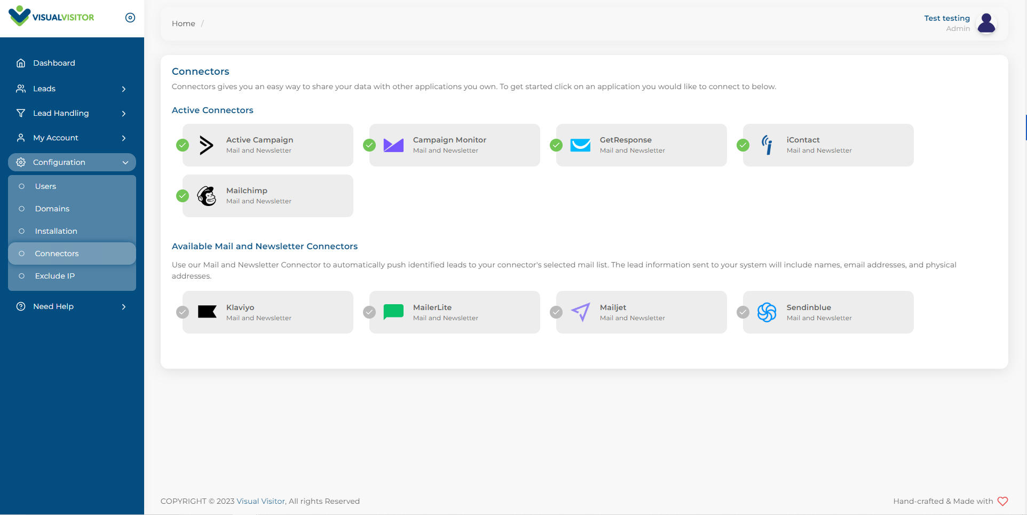This screenshot has height=515, width=1027.
Task: Click the Test testing username
Action: coord(947,18)
